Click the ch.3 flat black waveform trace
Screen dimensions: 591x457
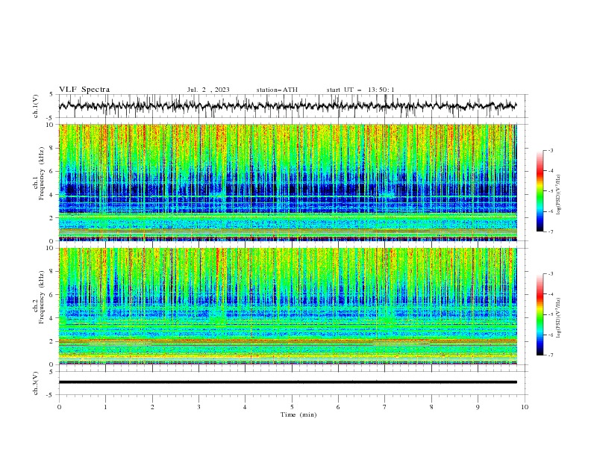[287, 382]
